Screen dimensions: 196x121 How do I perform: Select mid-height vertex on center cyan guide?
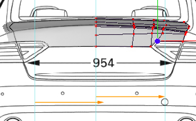(x=96, y=35)
